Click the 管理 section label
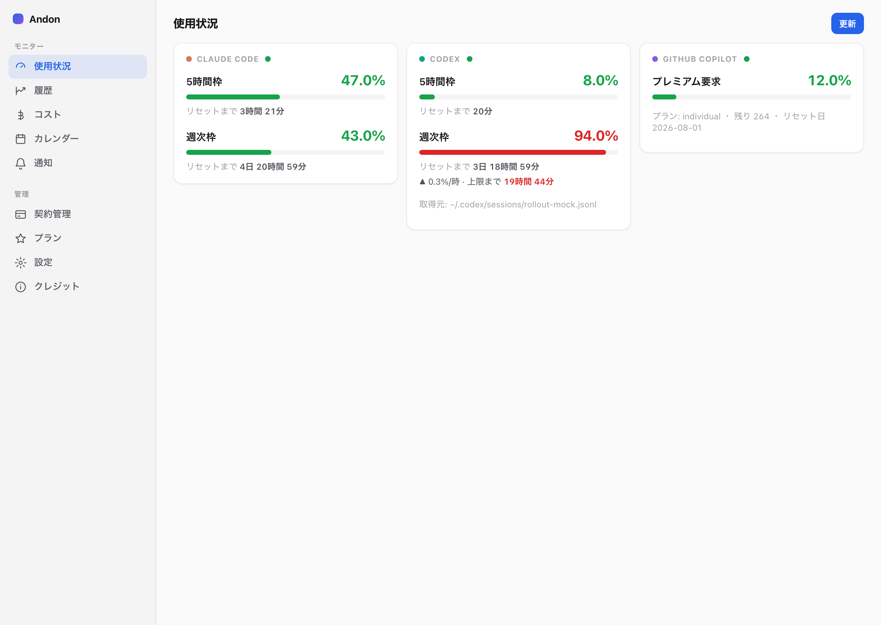 tap(22, 194)
